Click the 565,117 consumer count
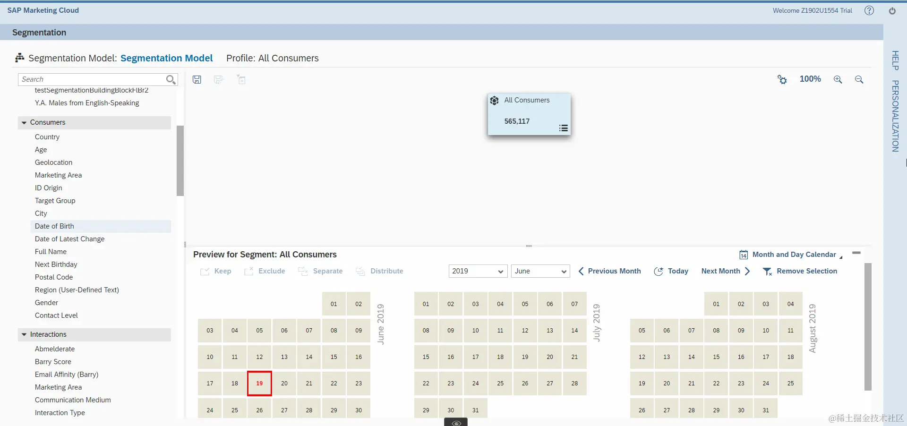 coord(517,121)
